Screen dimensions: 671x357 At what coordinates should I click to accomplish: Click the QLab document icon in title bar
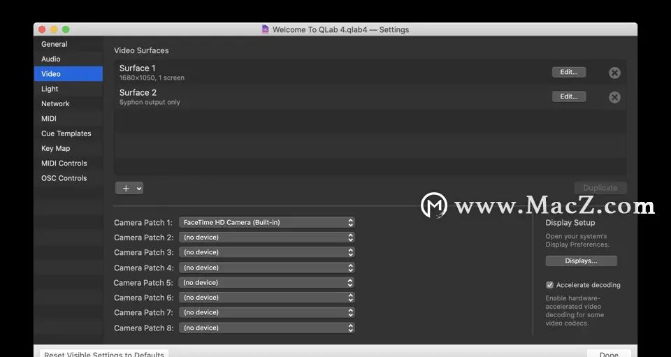266,29
